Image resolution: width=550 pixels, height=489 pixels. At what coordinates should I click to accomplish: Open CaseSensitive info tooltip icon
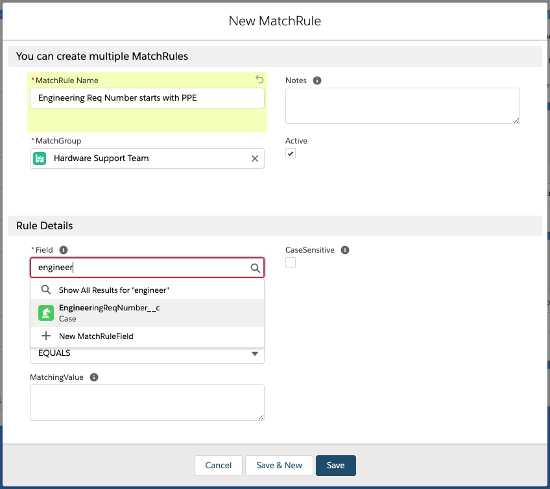[345, 250]
